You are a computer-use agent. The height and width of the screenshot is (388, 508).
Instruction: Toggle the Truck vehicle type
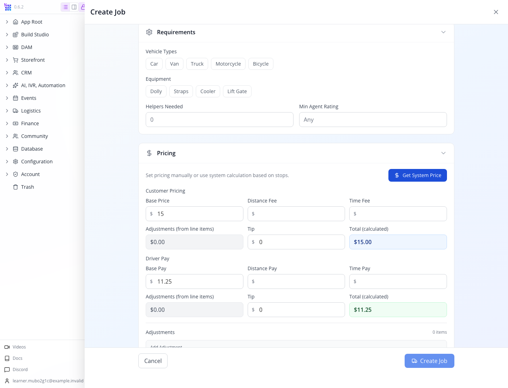click(x=197, y=64)
